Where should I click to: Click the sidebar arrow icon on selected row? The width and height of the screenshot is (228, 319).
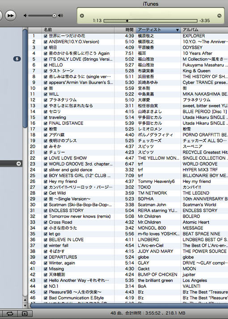click(x=19, y=164)
